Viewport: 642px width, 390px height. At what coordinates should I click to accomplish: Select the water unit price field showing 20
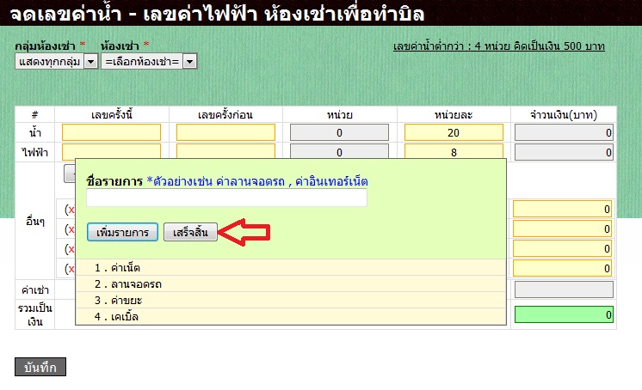pos(454,132)
